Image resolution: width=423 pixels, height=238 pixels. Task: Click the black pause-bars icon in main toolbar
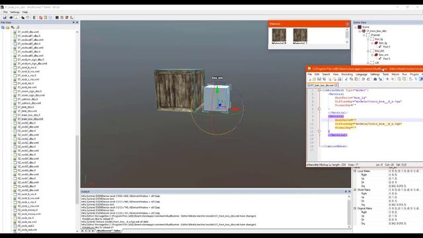(57, 18)
